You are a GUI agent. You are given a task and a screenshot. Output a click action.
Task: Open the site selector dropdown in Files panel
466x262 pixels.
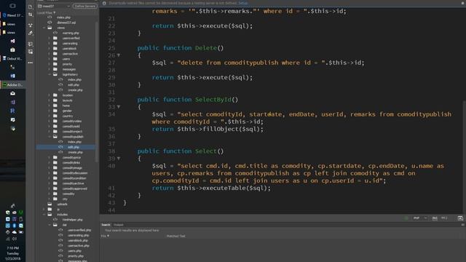[x=54, y=6]
